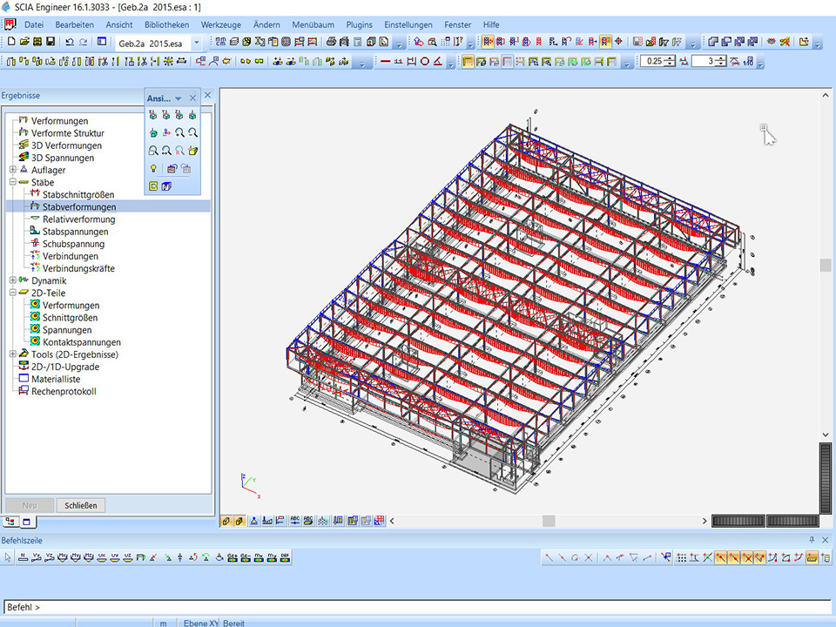
Task: Select view in X direction icon
Action: pyautogui.click(x=153, y=115)
